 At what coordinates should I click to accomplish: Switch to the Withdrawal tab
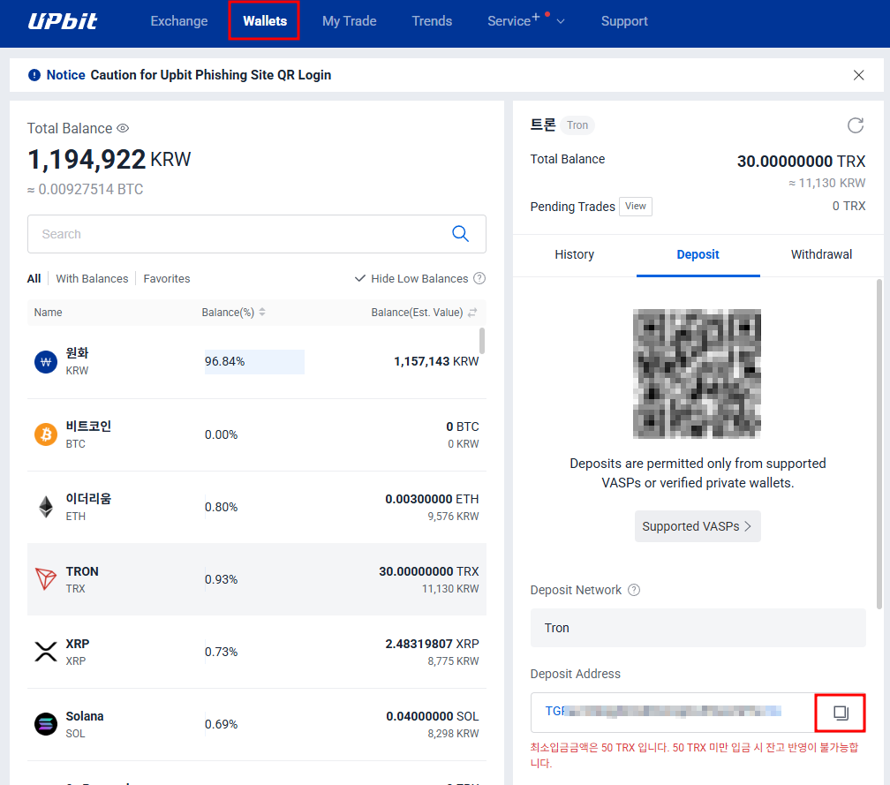[x=821, y=254]
